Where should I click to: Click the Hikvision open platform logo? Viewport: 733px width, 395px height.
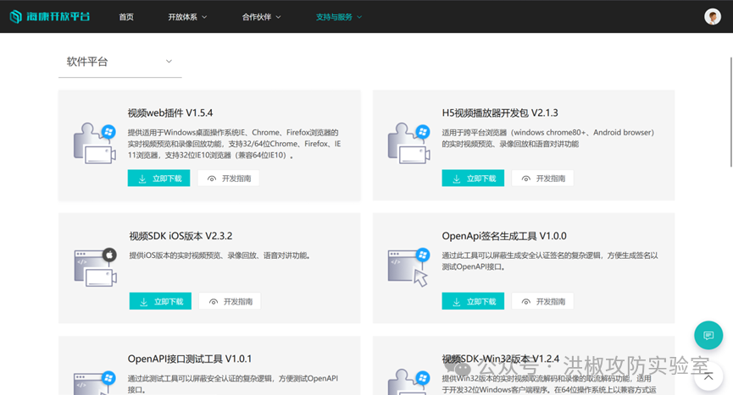pos(49,17)
